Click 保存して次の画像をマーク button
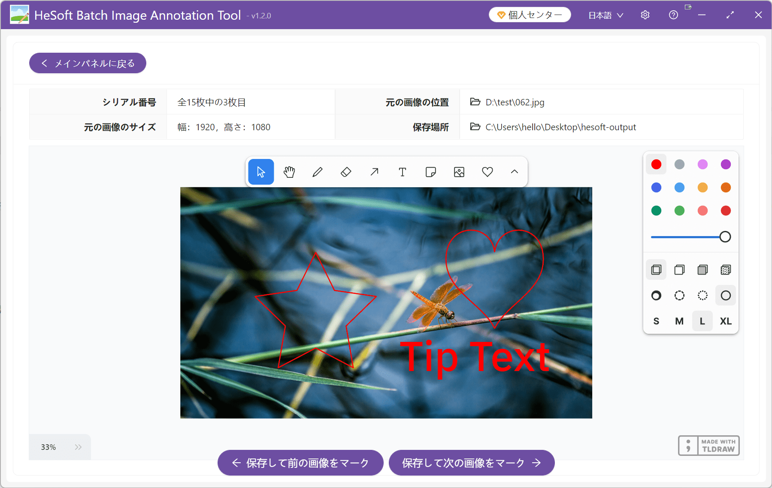Viewport: 772px width, 488px height. point(472,463)
